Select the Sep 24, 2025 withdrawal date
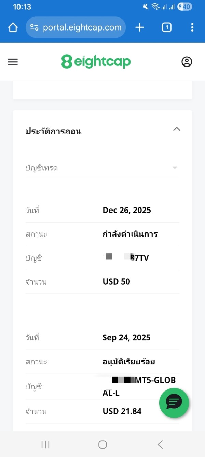This screenshot has height=457, width=205. (126, 338)
